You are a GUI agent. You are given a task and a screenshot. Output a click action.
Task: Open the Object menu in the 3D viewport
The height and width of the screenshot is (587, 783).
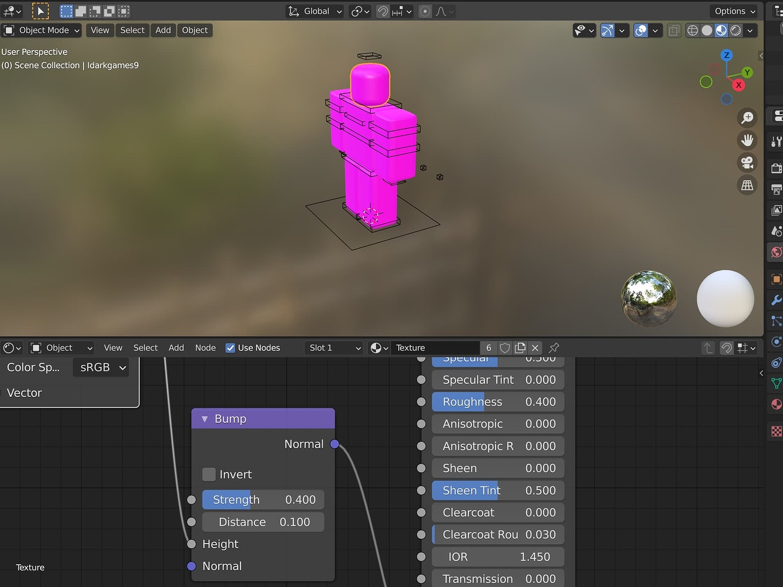[x=195, y=30]
